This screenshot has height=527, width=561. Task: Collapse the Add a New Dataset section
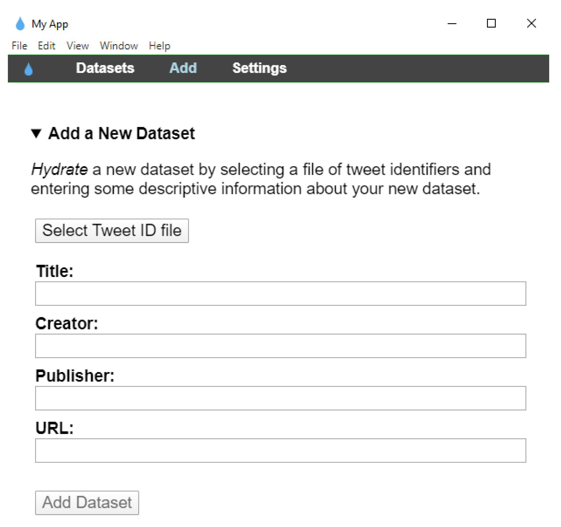coord(36,133)
